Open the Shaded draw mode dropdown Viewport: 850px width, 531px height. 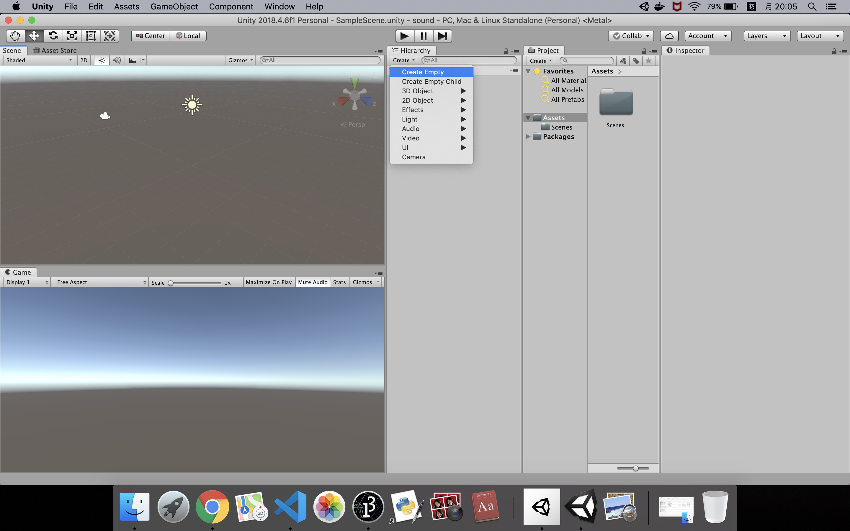(39, 60)
